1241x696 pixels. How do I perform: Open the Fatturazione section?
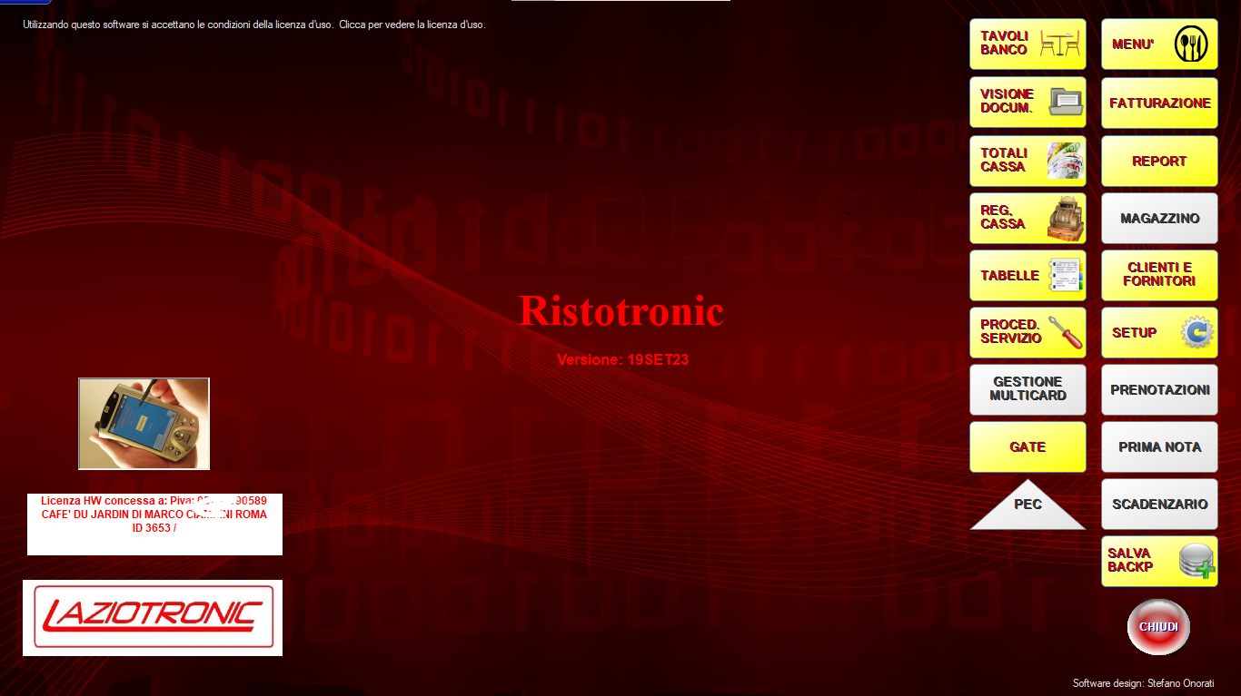(x=1159, y=103)
